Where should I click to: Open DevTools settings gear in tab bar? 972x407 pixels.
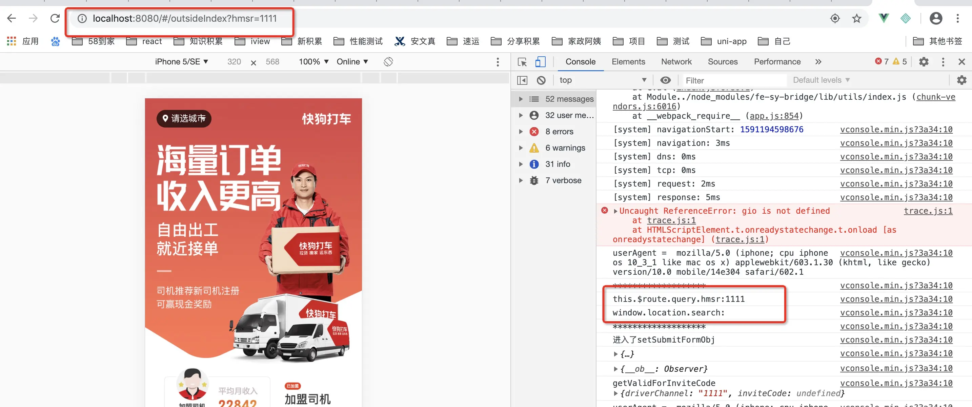923,61
